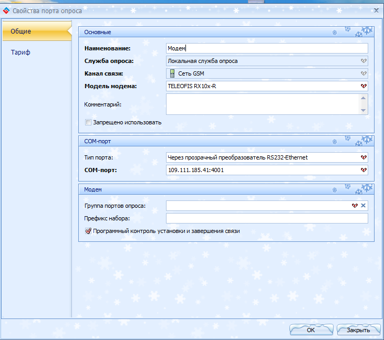384x340 pixels.
Task: Open the COM-порт address dropdown
Action: [363, 170]
